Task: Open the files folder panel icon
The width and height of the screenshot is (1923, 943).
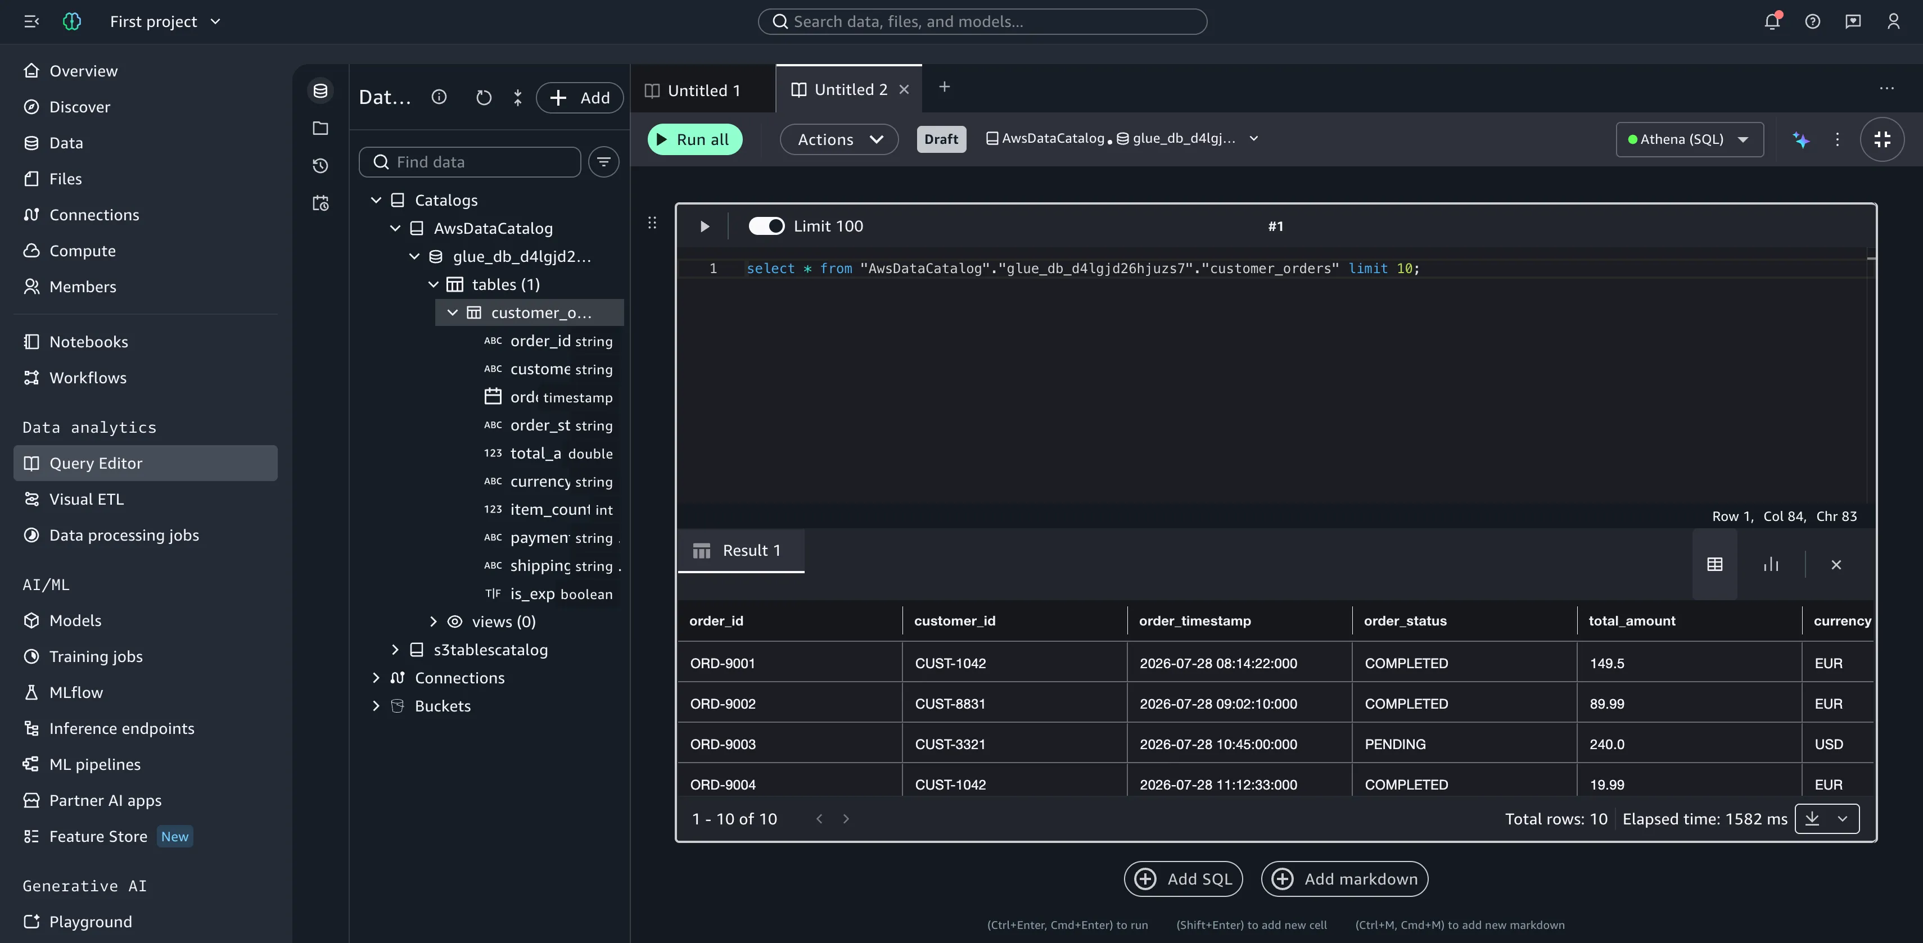Action: (320, 128)
